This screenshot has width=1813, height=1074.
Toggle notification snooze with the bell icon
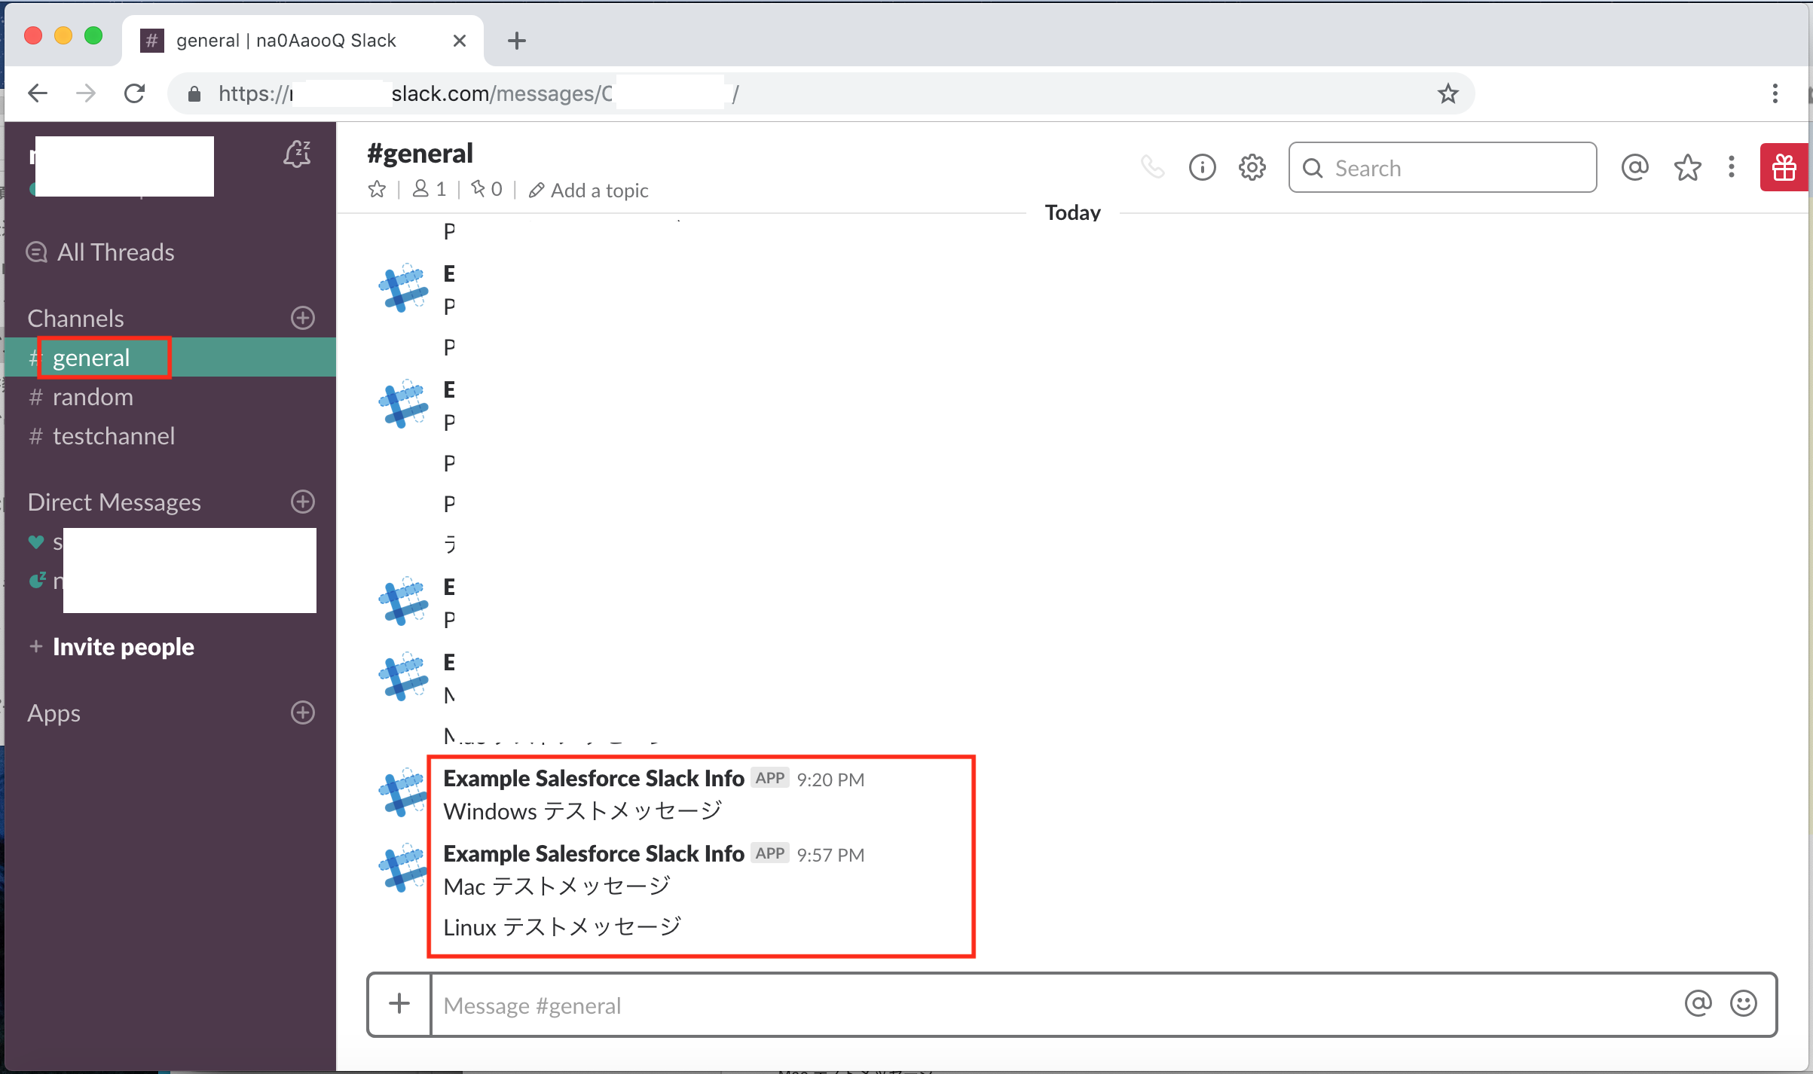point(297,154)
